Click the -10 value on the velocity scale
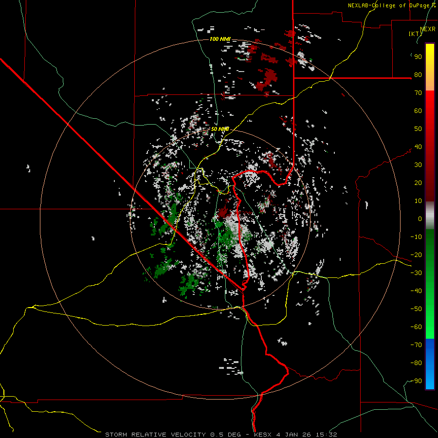Image resolution: width=438 pixels, height=438 pixels. pos(416,237)
